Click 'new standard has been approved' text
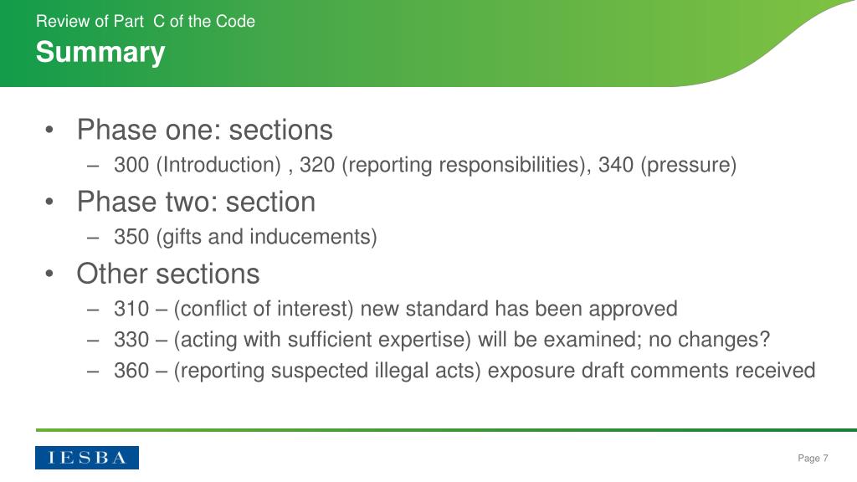Screen dimensions: 857x482 point(519,309)
